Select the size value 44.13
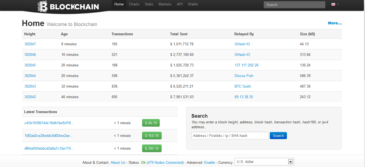Image resolution: width=365 pixels, height=167 pixels. click(x=304, y=44)
